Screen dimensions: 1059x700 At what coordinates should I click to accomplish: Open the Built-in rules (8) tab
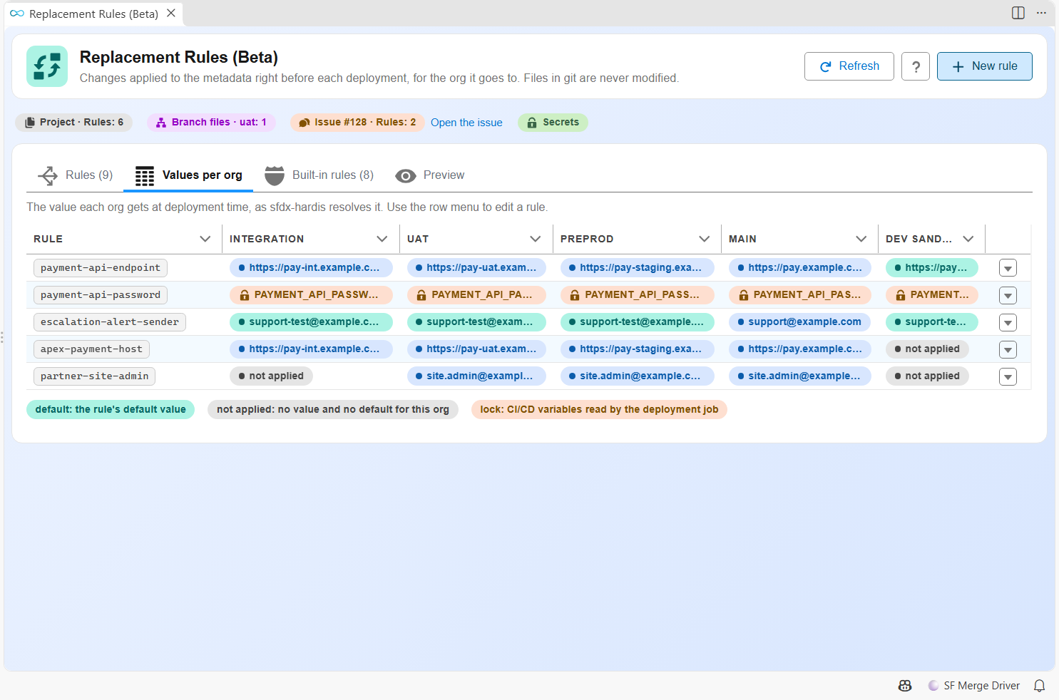319,175
